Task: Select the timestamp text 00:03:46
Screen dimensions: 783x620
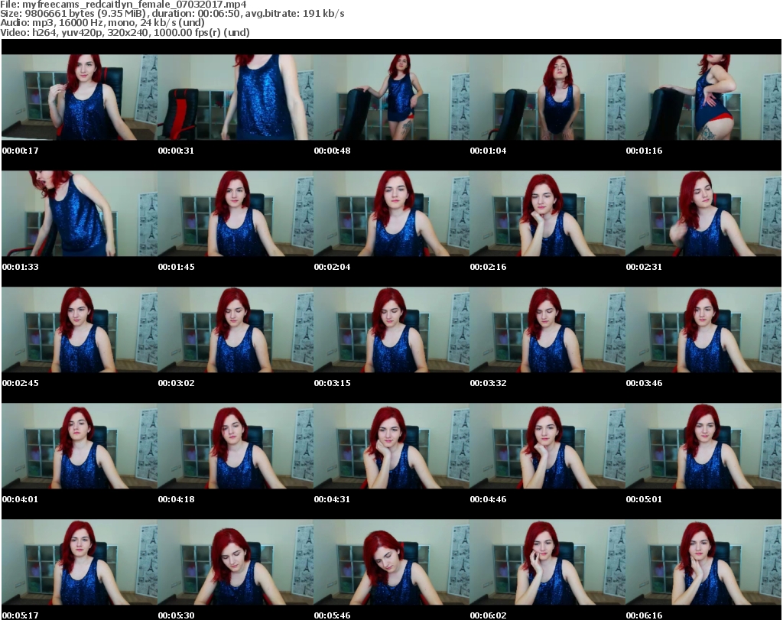Action: coord(644,383)
